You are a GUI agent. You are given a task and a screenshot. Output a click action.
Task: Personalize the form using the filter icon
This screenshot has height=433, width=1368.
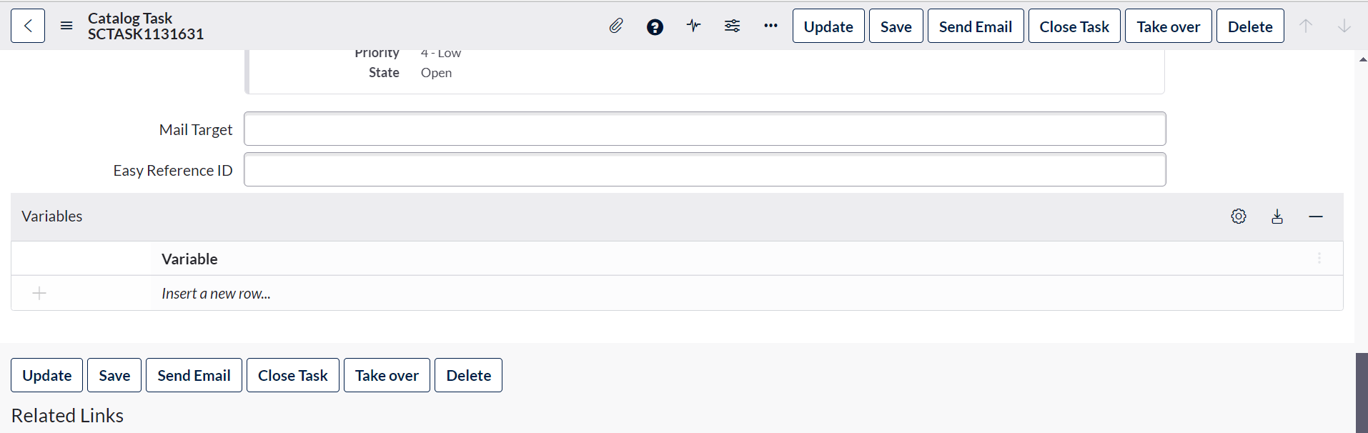coord(732,26)
